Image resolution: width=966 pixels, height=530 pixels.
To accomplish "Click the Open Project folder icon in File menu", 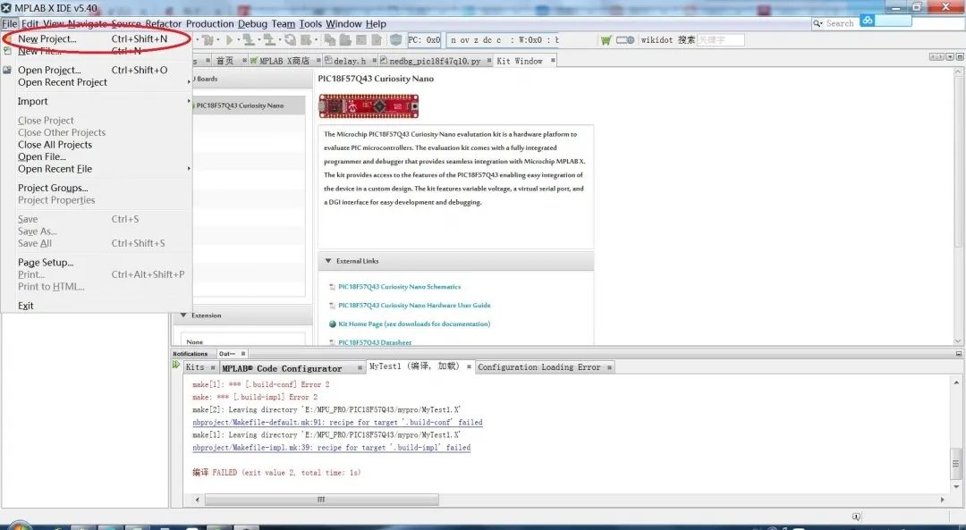I will pyautogui.click(x=8, y=70).
